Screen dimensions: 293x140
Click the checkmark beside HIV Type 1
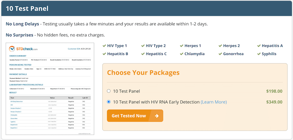pos(104,46)
